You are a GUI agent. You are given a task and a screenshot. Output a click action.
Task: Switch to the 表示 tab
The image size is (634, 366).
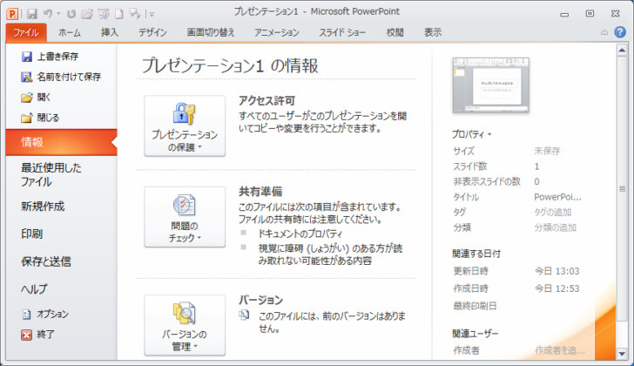(433, 33)
